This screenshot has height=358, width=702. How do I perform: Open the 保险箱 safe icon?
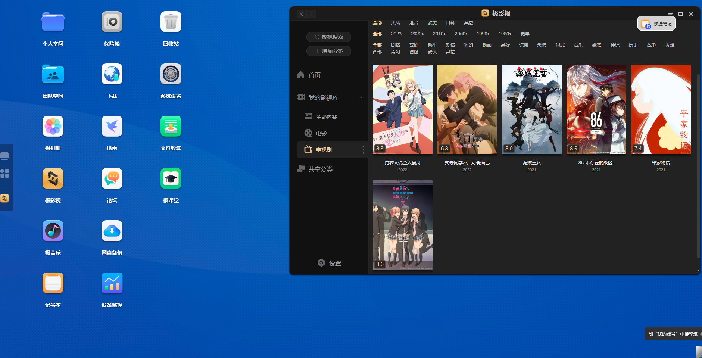point(112,22)
